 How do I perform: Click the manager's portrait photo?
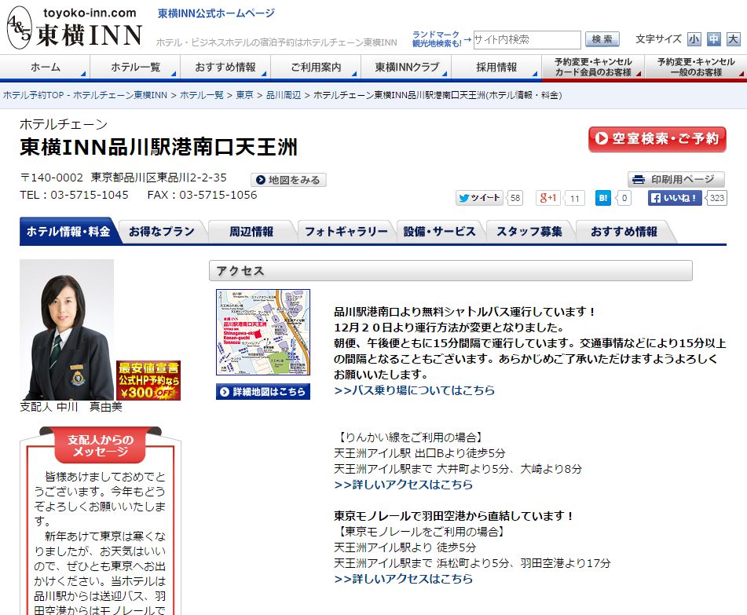(x=67, y=330)
